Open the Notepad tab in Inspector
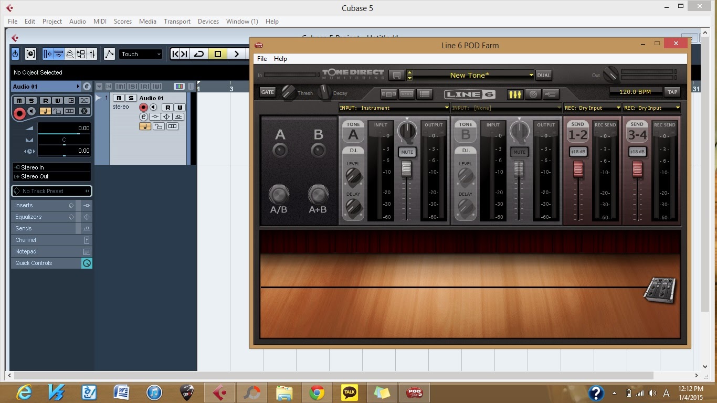 coord(51,251)
